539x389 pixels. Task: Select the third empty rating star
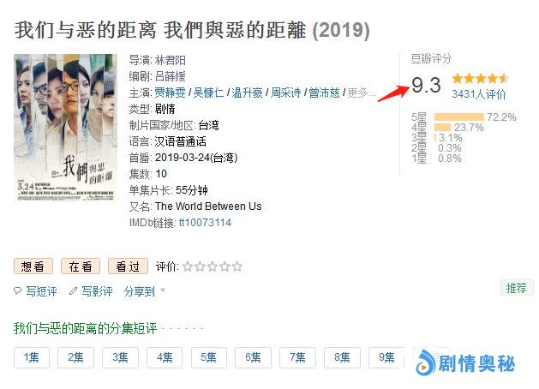[x=213, y=266]
